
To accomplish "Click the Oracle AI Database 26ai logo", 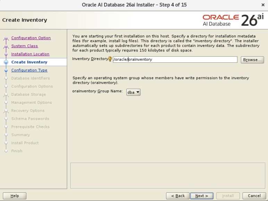I will (x=233, y=20).
